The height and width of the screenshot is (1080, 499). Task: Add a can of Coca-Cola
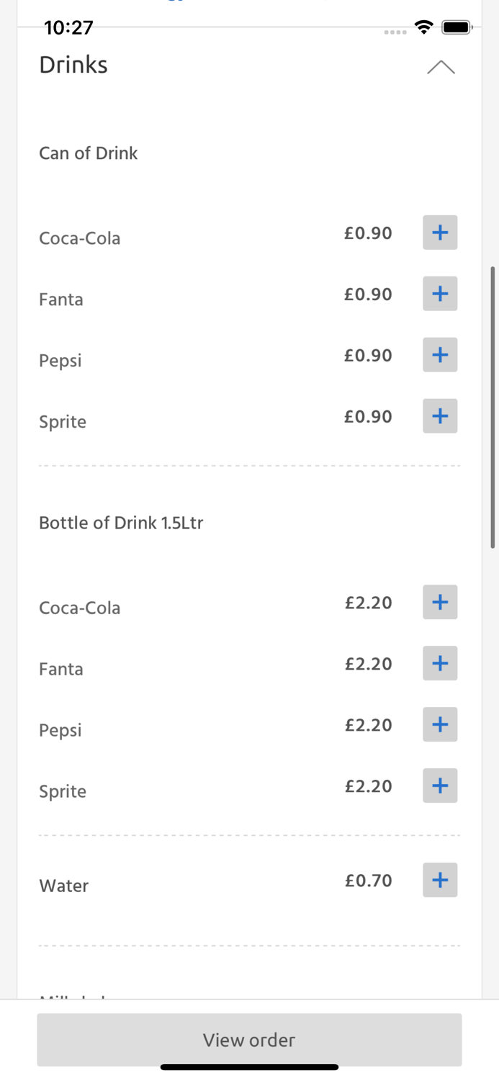[x=440, y=233]
